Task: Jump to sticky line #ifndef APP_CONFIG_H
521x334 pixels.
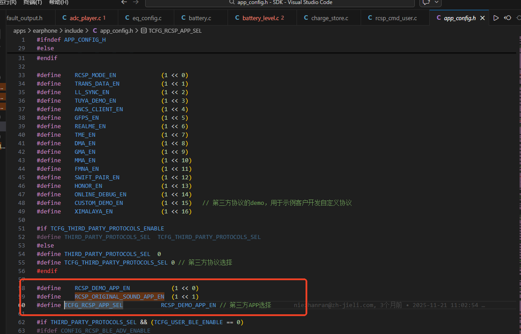Action: [71, 39]
